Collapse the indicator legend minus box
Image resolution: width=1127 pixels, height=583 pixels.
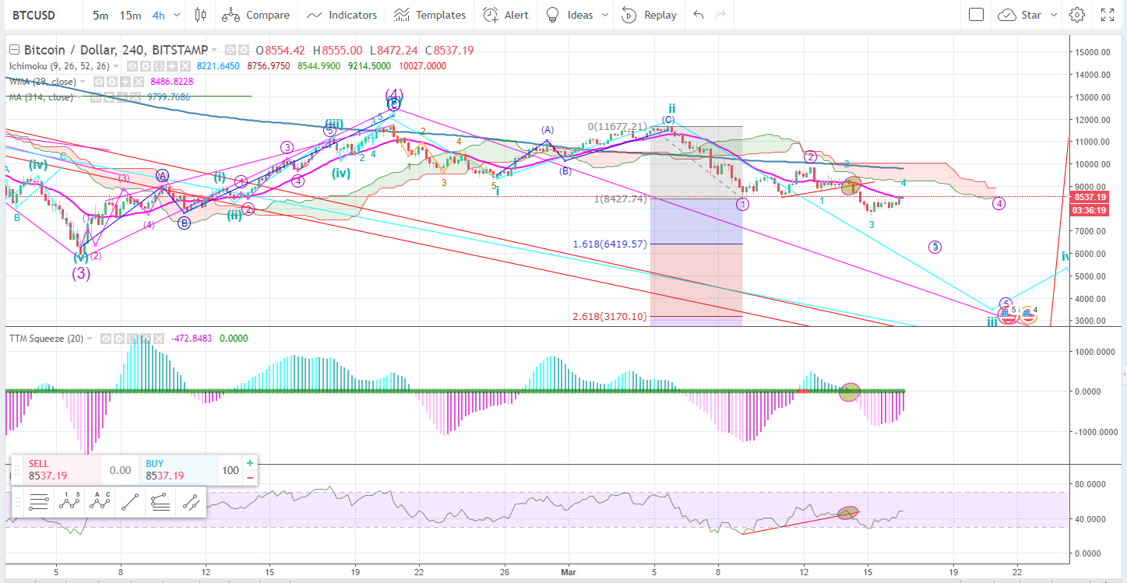pos(14,50)
